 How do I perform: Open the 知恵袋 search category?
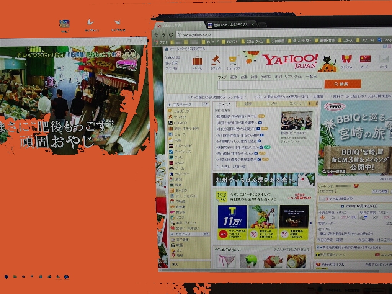[266, 77]
